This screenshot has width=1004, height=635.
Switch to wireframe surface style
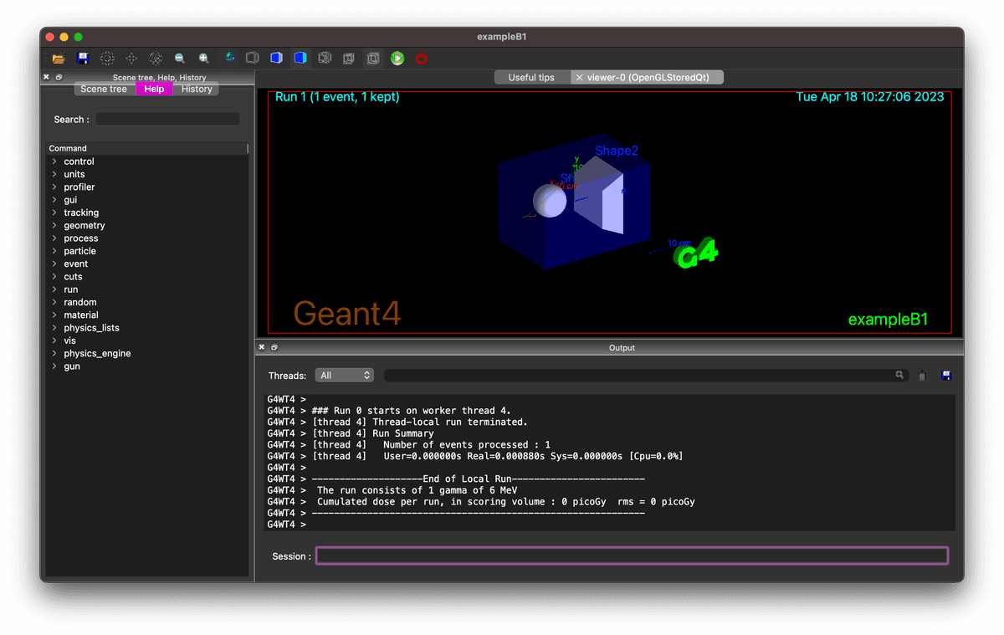[325, 59]
